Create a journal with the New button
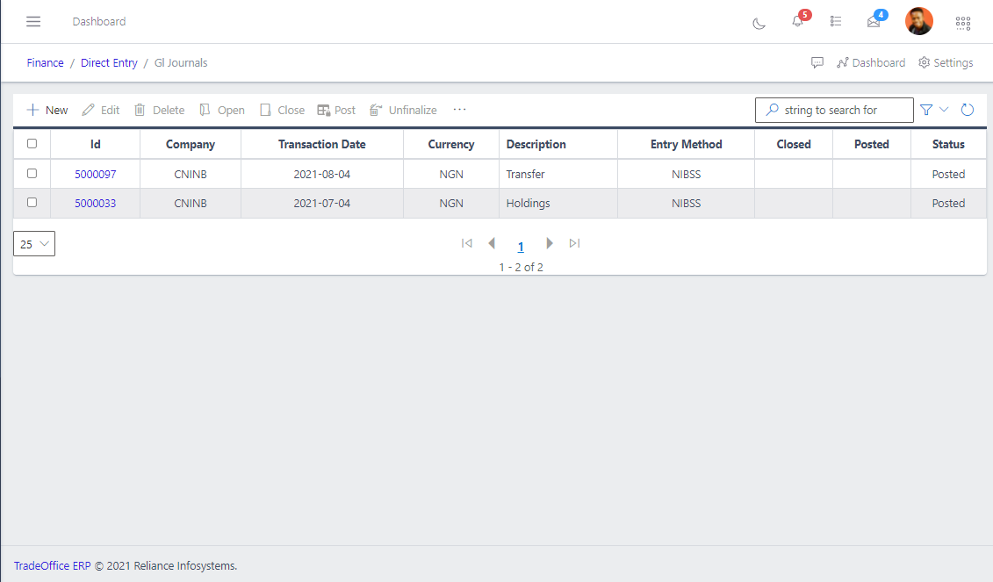The height and width of the screenshot is (582, 993). coord(47,110)
